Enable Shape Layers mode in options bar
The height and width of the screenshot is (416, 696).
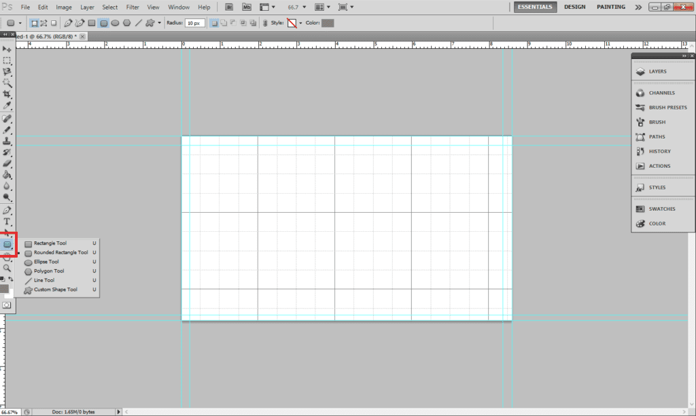(x=35, y=22)
